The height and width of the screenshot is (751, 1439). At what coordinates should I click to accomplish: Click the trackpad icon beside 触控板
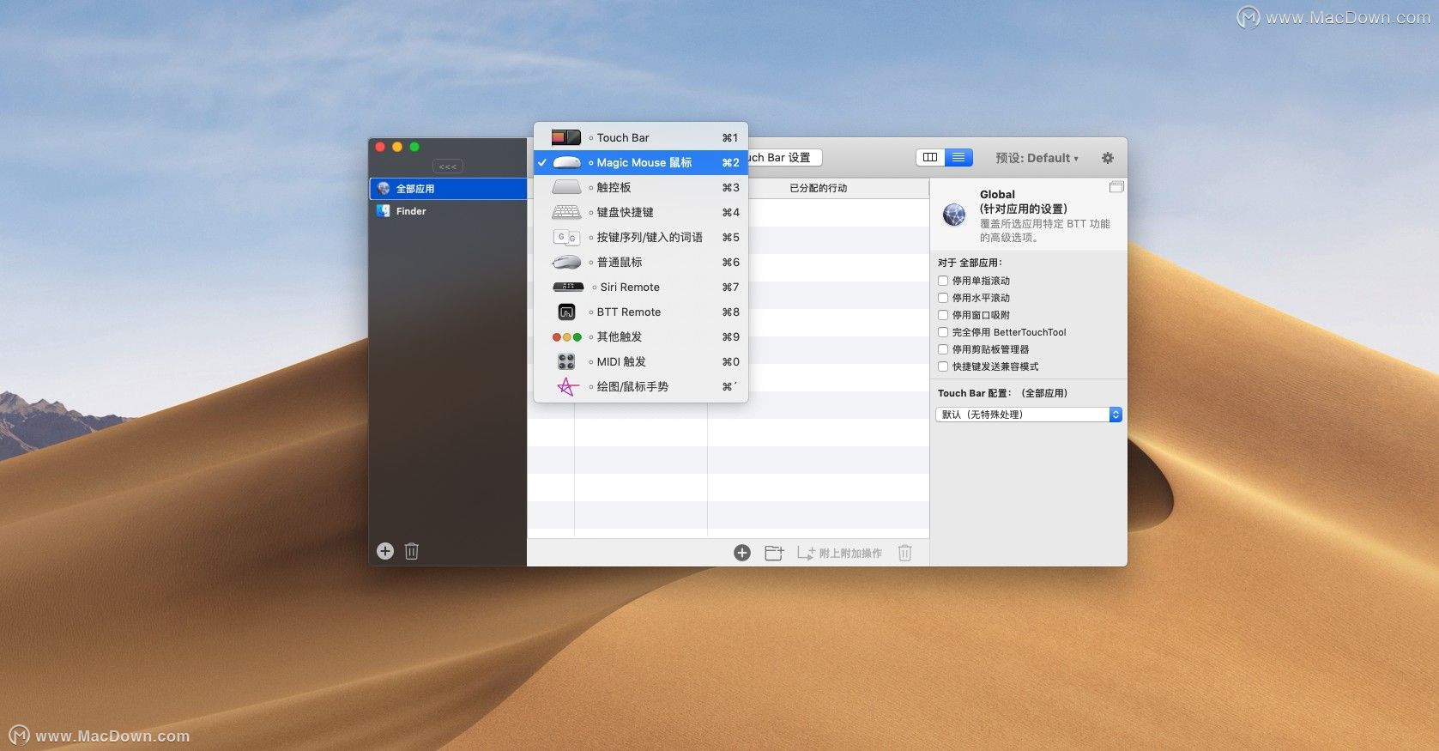tap(566, 187)
